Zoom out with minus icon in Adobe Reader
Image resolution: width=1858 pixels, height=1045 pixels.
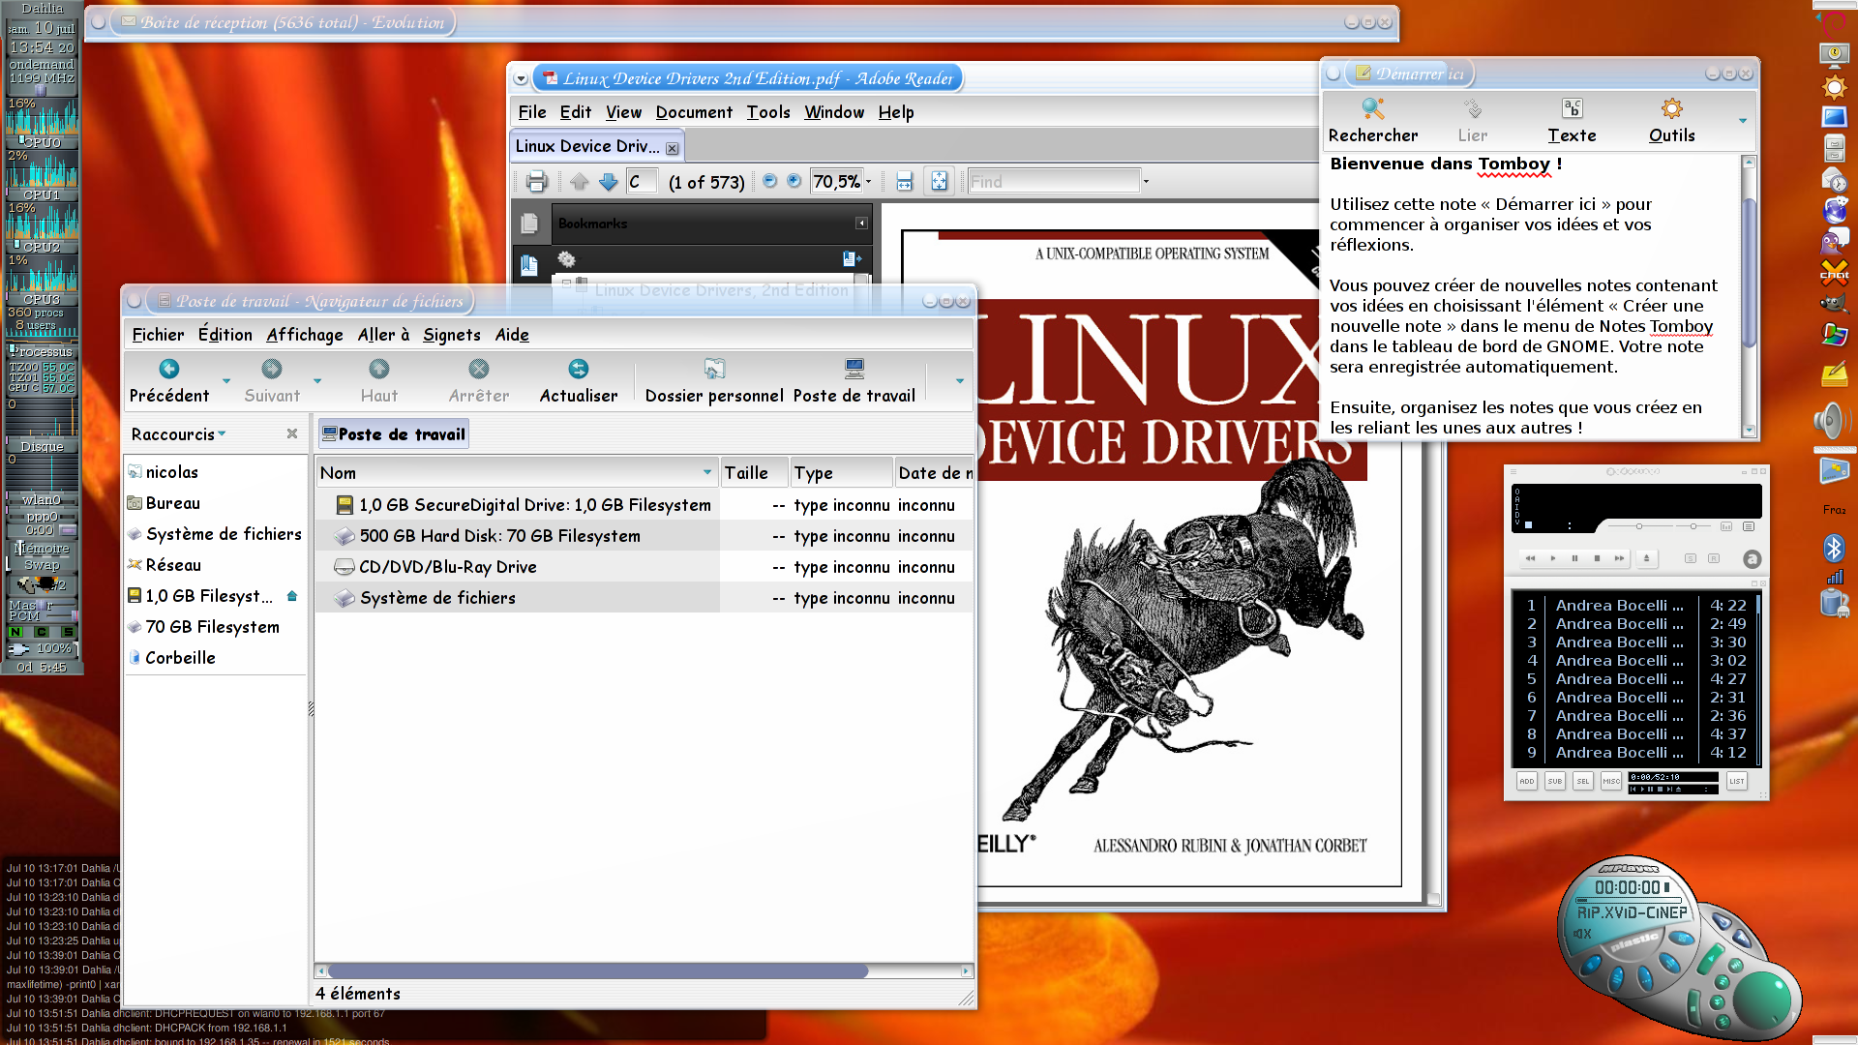pos(769,181)
